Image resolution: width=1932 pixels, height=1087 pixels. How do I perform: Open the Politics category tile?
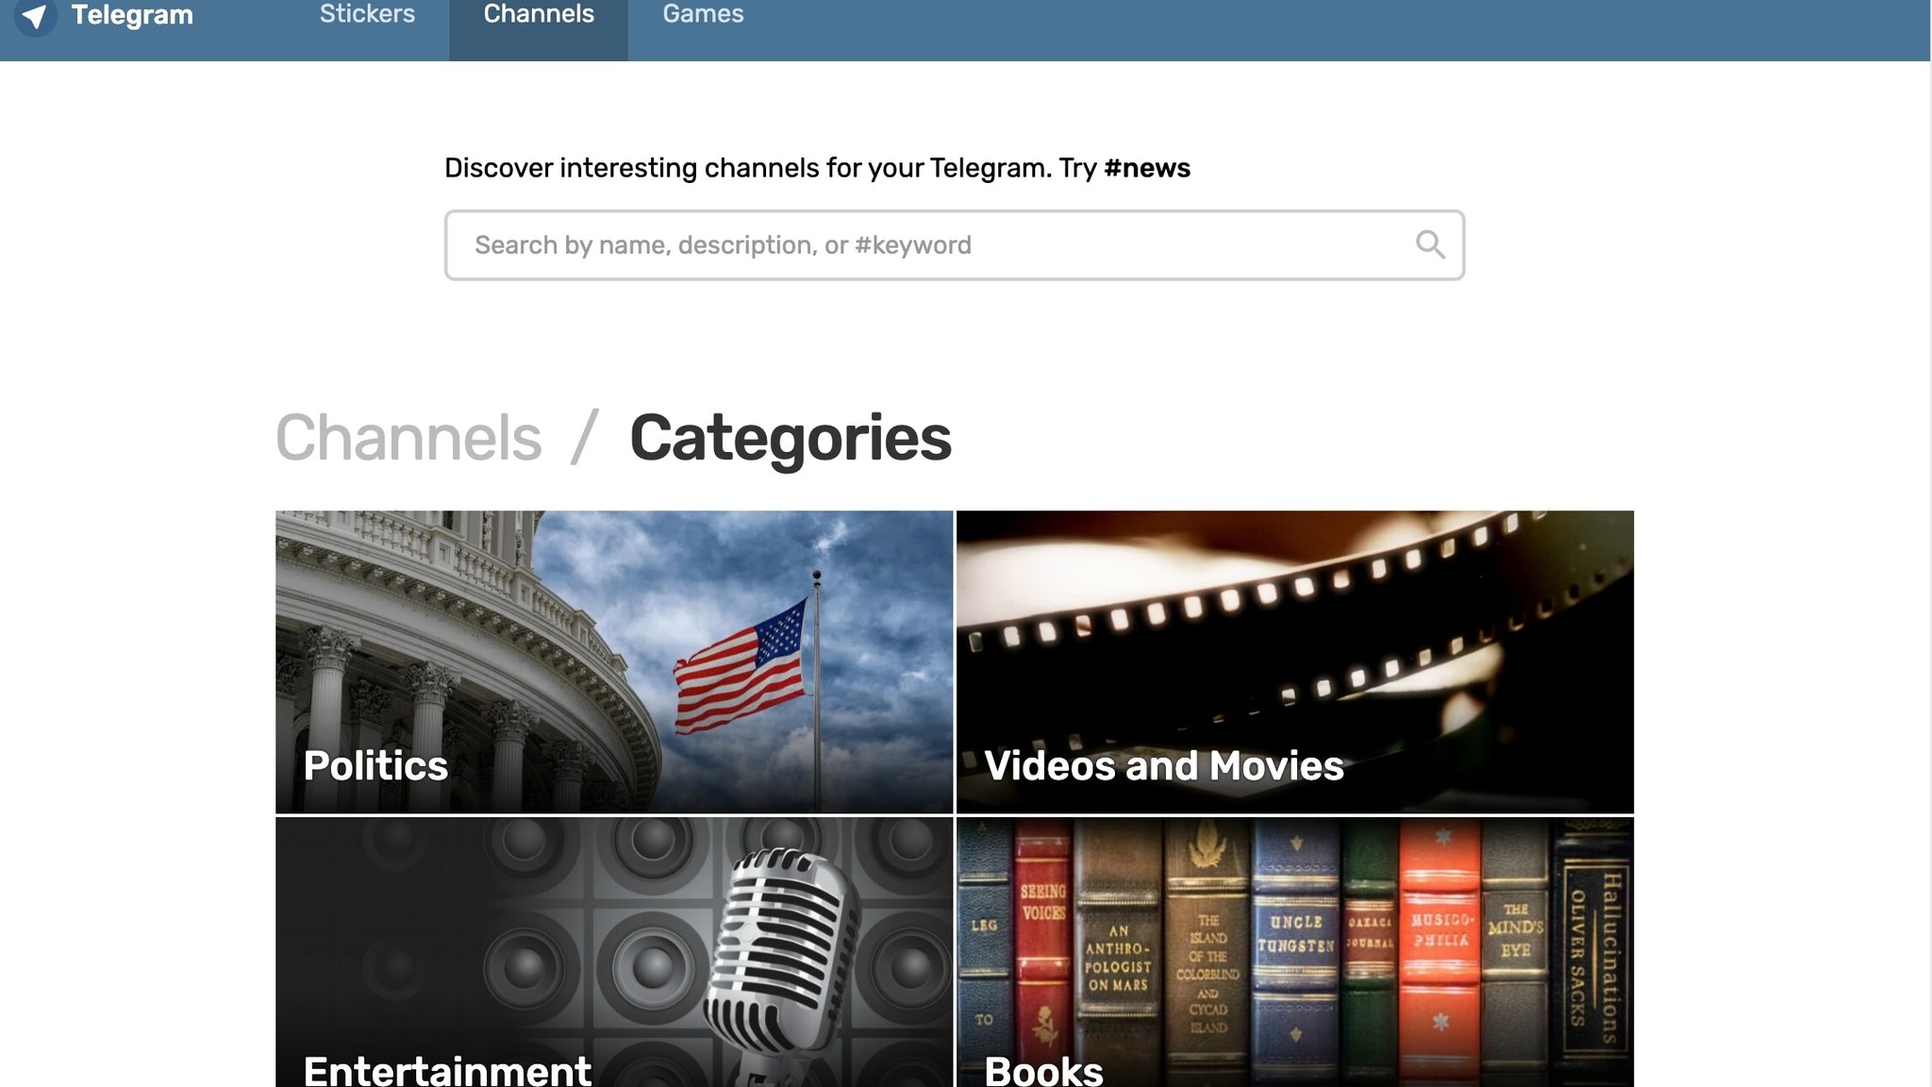614,661
